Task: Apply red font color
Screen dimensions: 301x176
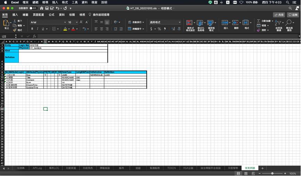Action: click(73, 29)
